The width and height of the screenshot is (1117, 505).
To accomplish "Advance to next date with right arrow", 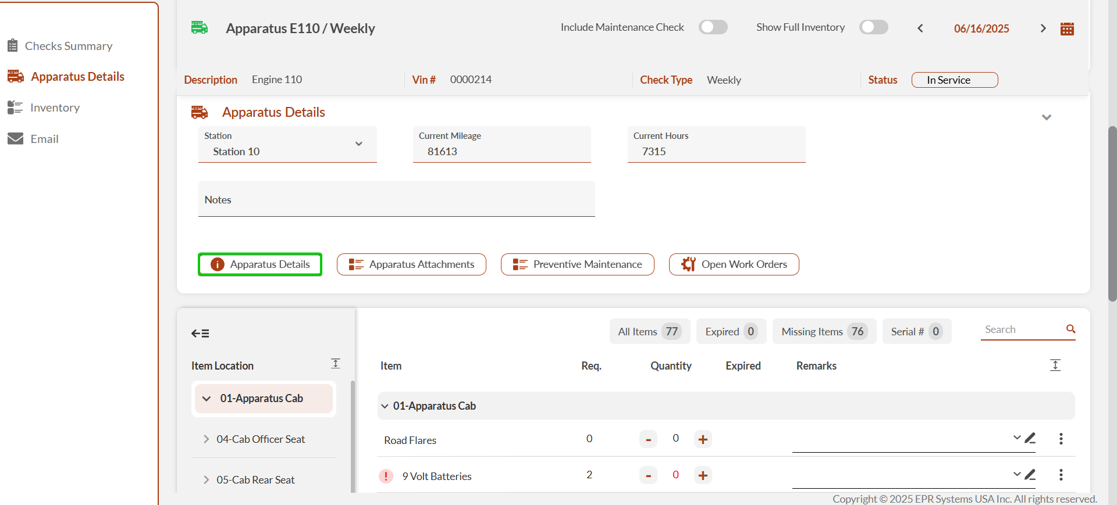I will point(1043,28).
